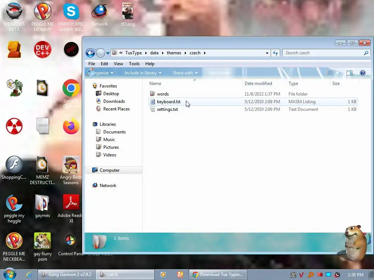Viewport: 374px width, 280px height.
Task: Open the View menu
Action: (118, 63)
